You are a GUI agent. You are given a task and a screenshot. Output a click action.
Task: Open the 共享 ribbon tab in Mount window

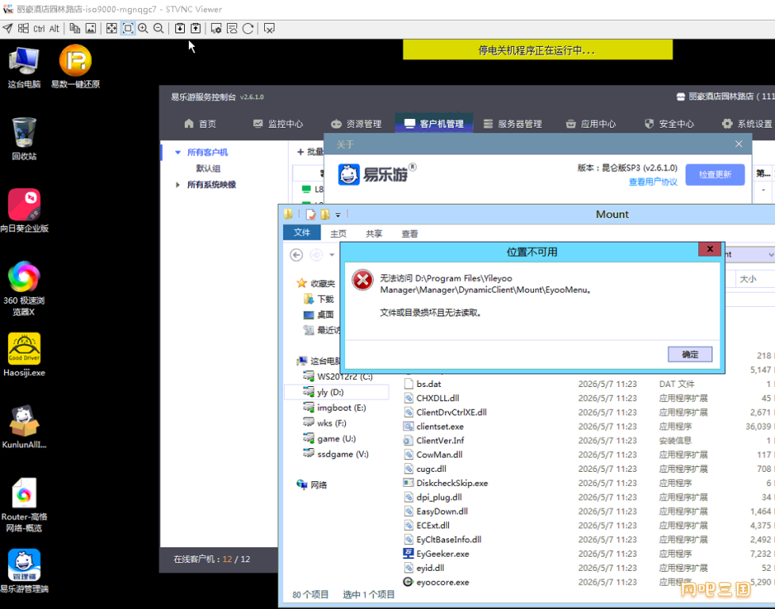coord(374,234)
